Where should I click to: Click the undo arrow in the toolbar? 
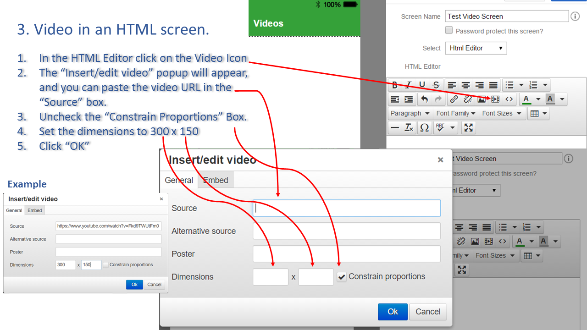click(425, 99)
